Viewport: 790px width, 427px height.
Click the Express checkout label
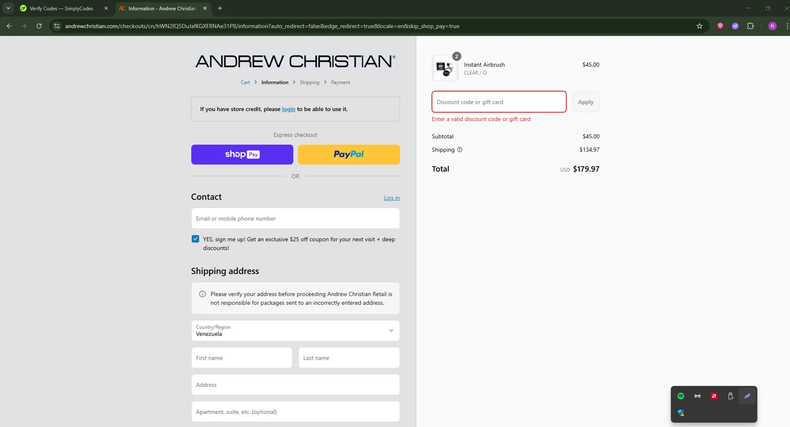pos(295,135)
